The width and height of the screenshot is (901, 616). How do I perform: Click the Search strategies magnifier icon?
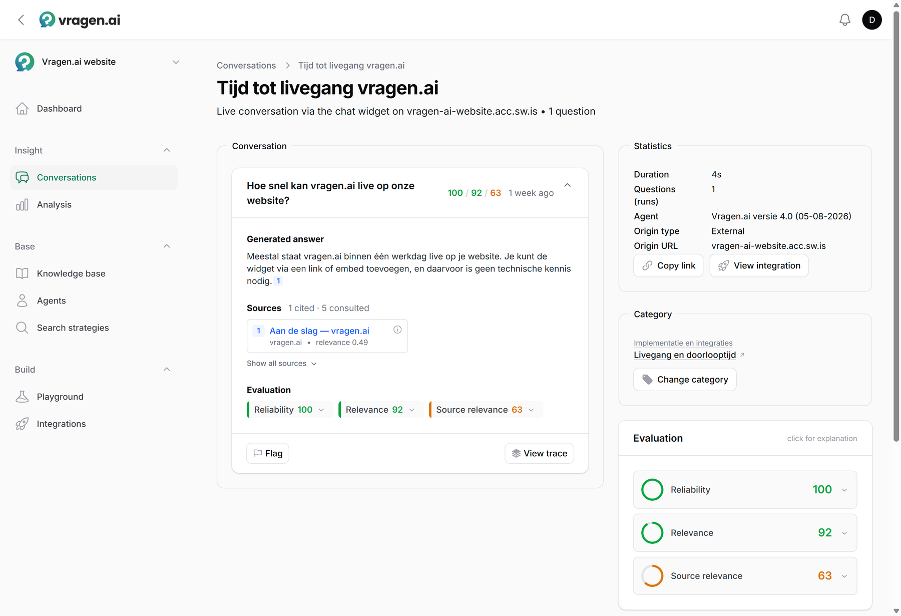coord(22,328)
